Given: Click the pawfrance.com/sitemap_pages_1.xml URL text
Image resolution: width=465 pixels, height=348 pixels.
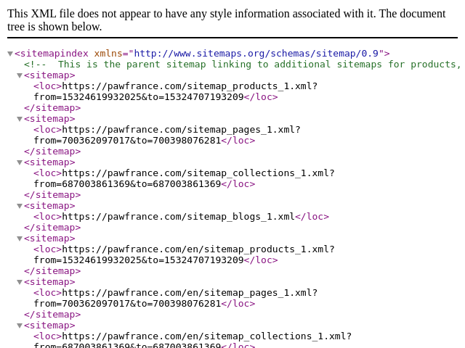Looking at the screenshot, I should coord(180,130).
